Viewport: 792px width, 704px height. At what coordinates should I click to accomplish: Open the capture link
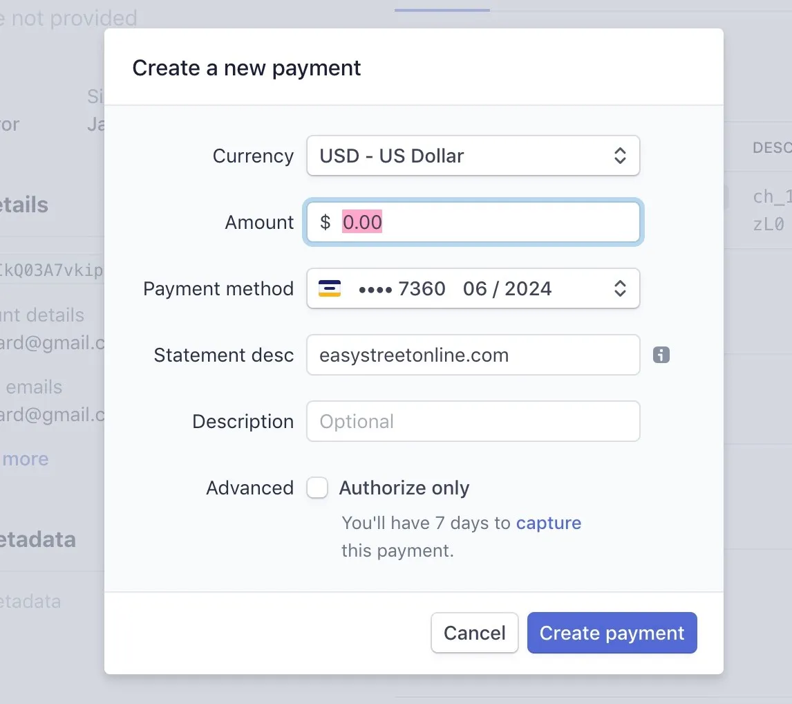pos(548,524)
